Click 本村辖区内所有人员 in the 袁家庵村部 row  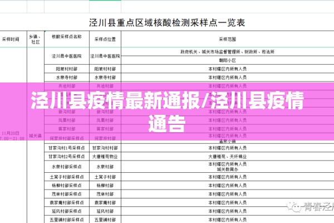pyautogui.click(x=228, y=202)
